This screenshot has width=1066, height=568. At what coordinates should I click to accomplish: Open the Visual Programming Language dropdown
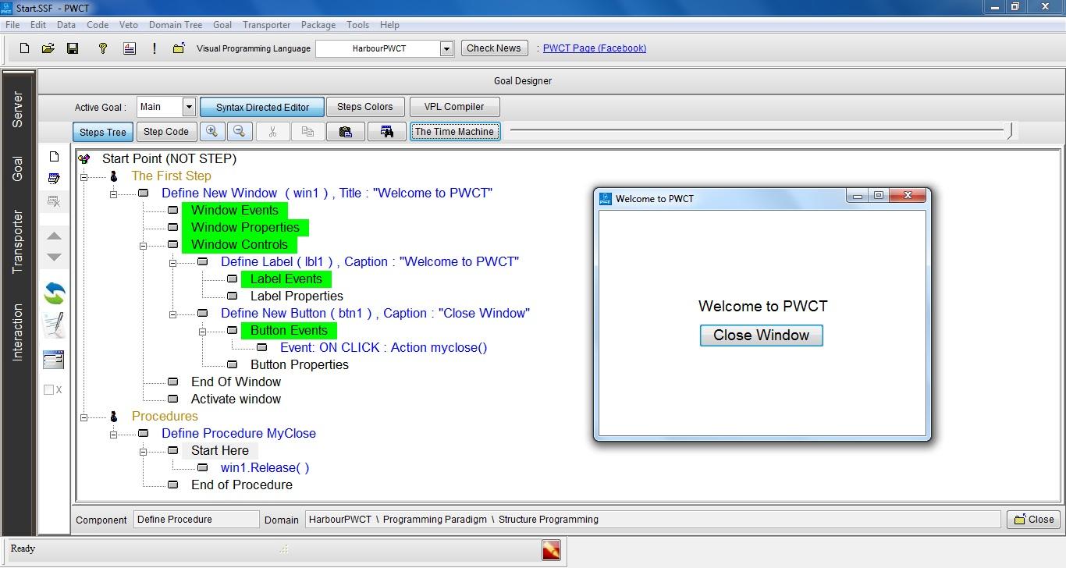pyautogui.click(x=446, y=48)
